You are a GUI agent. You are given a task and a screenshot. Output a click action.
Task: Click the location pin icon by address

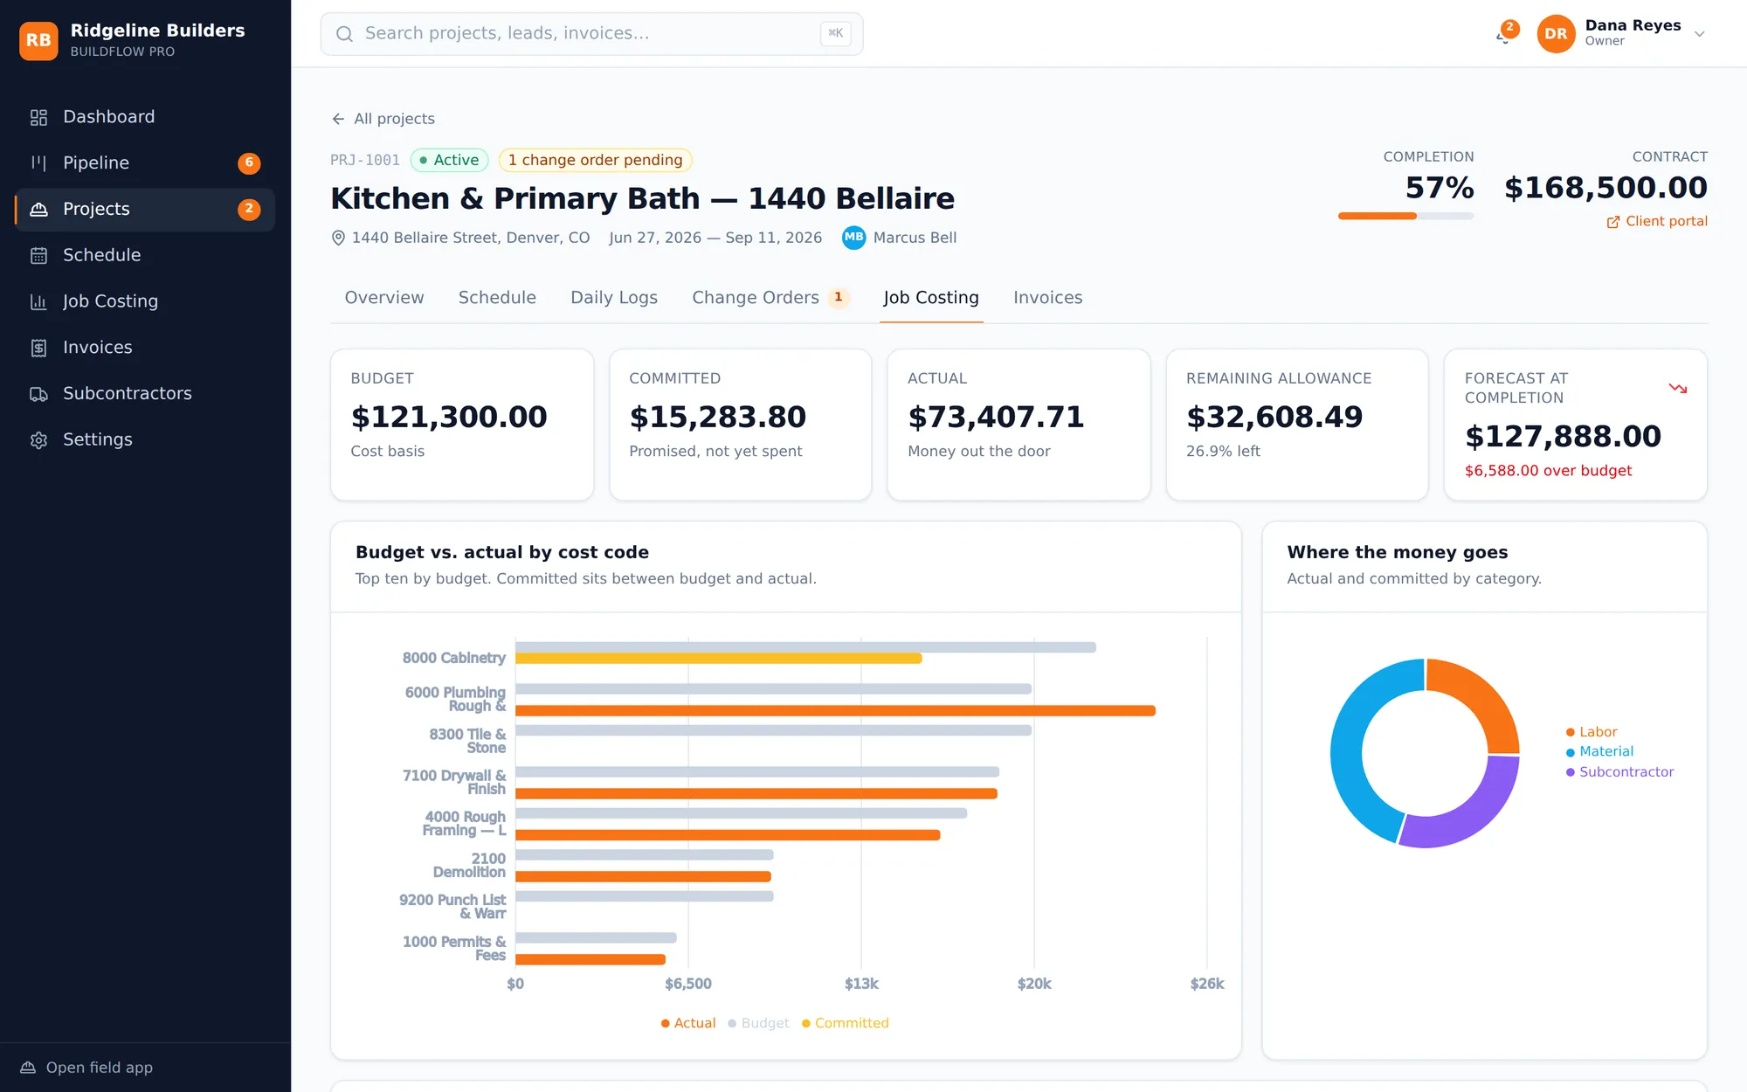tap(338, 238)
